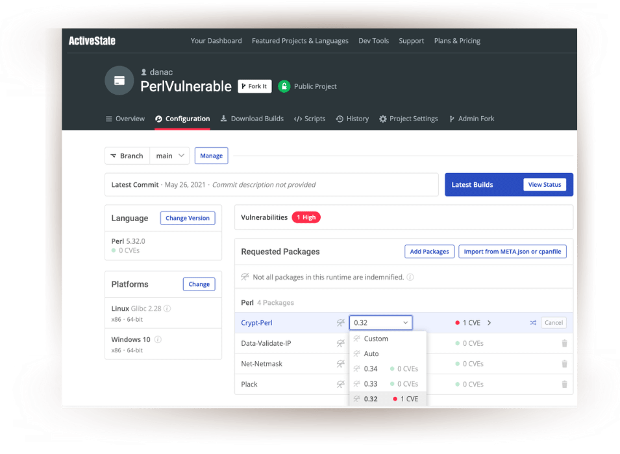
Task: Expand CVE details arrow for Crypt-Perl
Action: pos(489,323)
